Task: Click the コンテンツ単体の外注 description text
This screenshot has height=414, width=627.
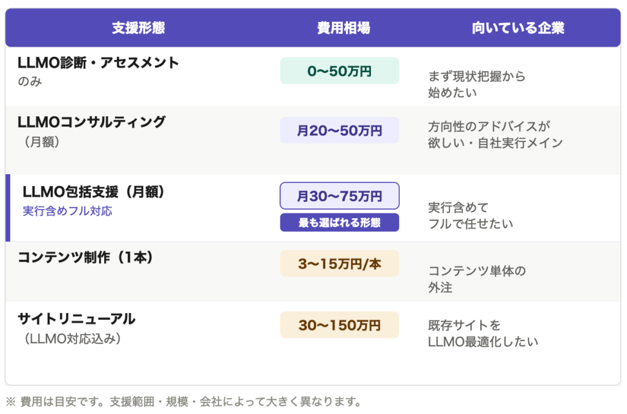Action: (476, 279)
